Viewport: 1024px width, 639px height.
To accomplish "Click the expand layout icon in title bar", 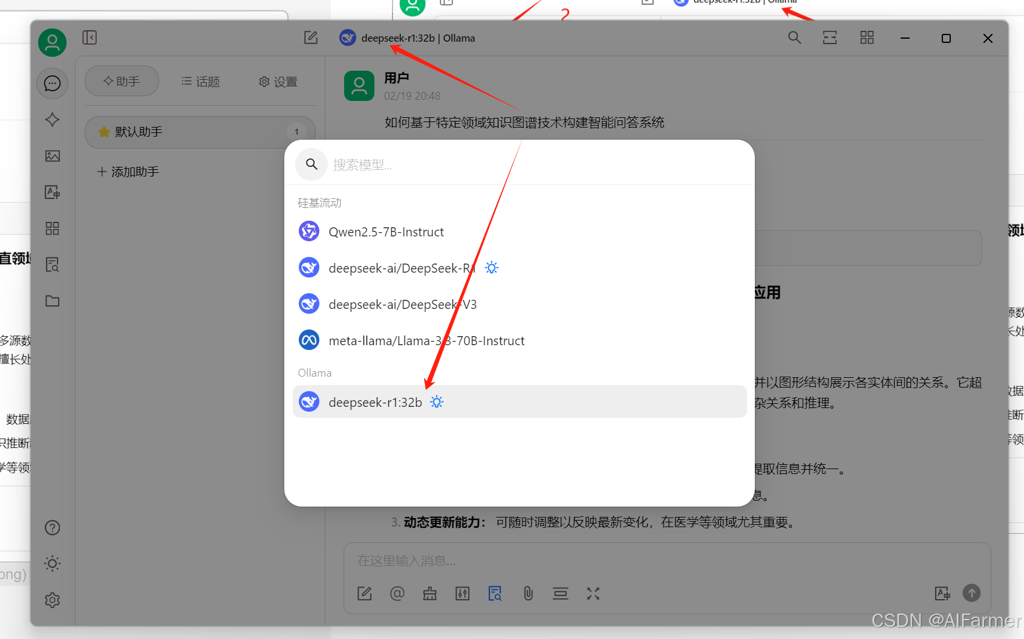I will point(830,37).
